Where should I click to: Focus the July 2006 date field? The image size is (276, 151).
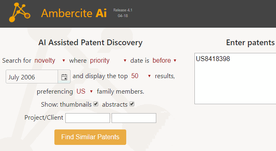pyautogui.click(x=32, y=77)
